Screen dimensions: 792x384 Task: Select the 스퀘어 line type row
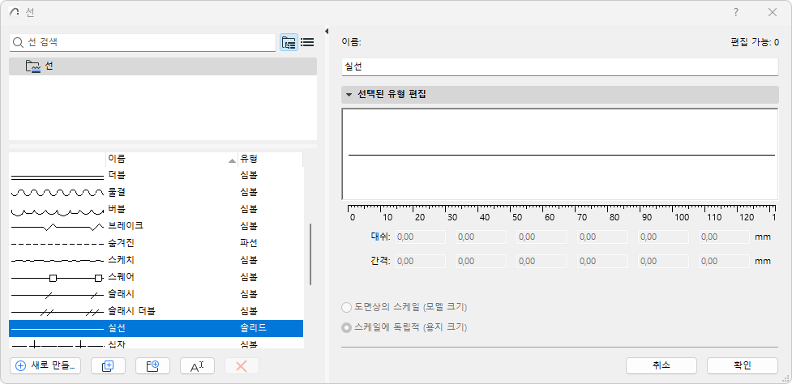click(x=156, y=277)
